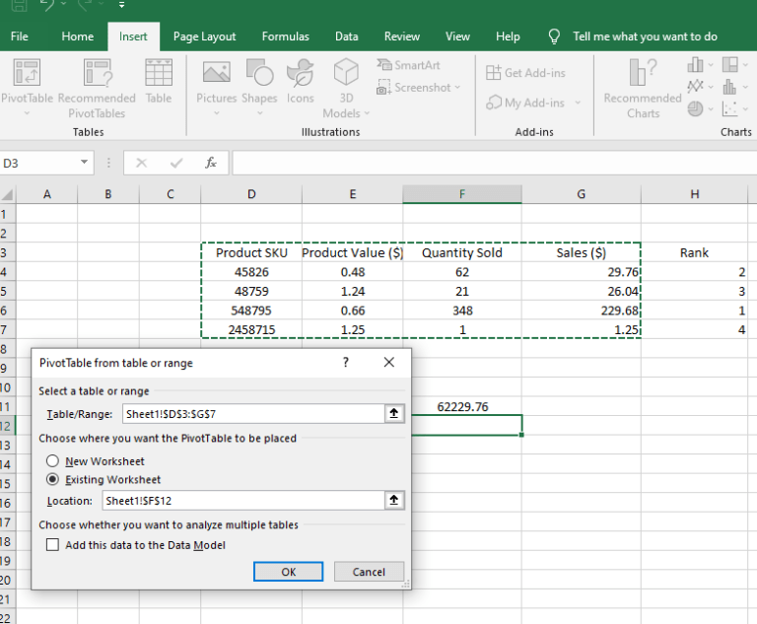Click the Insert Function fx icon
Screen dimensions: 757x624
coord(211,163)
